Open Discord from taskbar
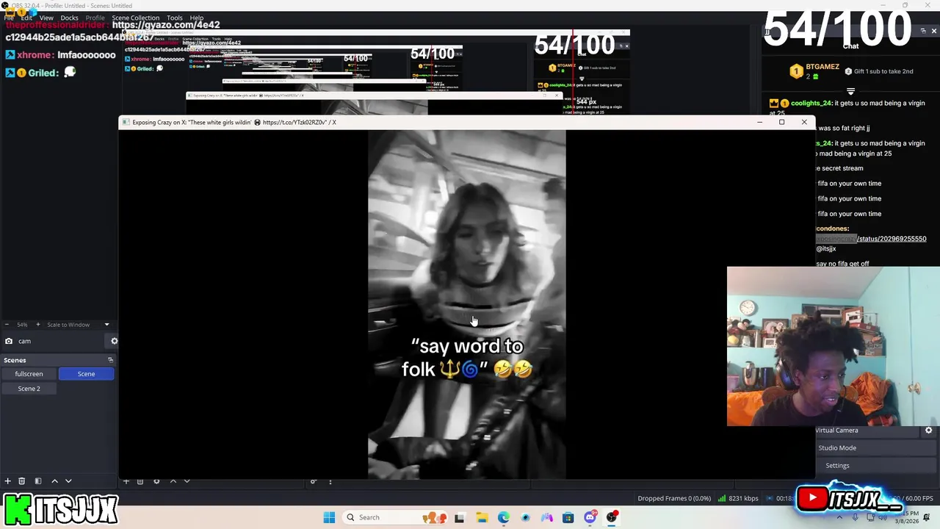 (590, 517)
